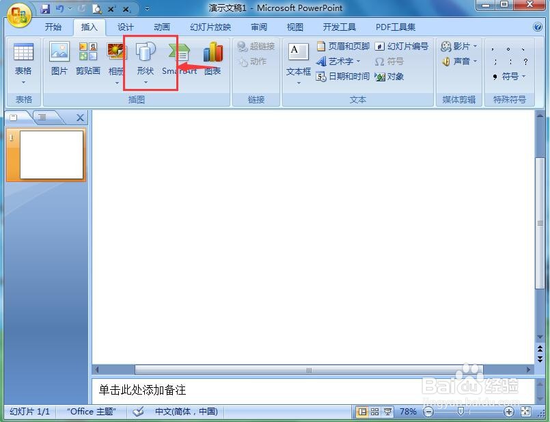Open the 视图 ribbon tab
This screenshot has height=422, width=550.
[295, 27]
